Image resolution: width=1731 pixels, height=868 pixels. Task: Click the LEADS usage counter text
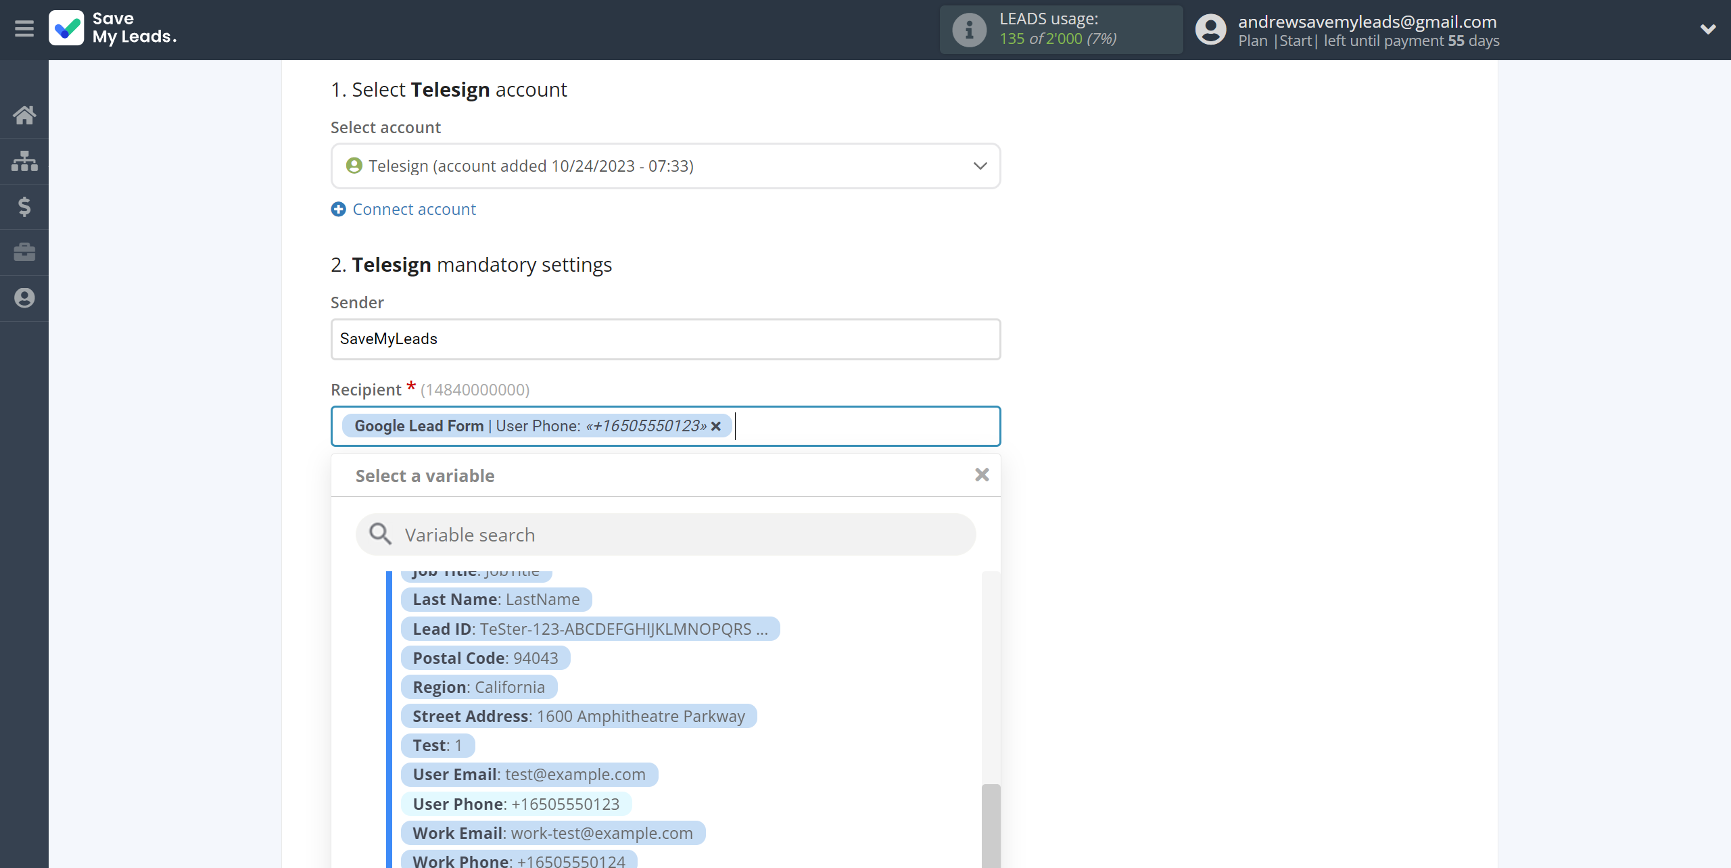(x=1058, y=39)
